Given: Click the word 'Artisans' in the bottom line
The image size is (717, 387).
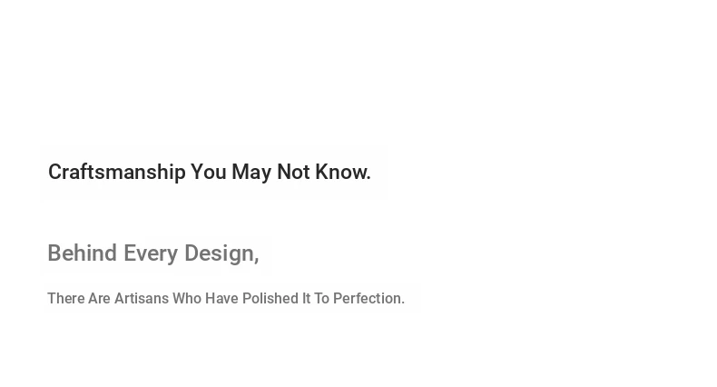Looking at the screenshot, I should coord(142,298).
